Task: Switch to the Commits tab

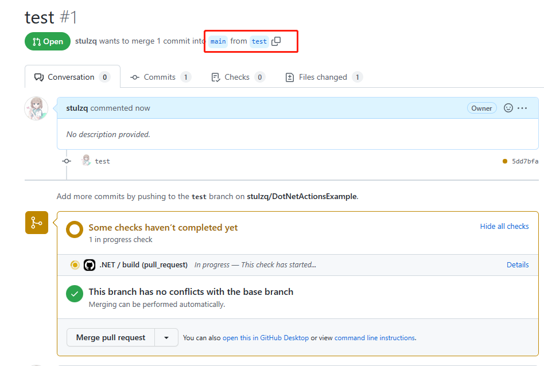Action: pyautogui.click(x=160, y=77)
